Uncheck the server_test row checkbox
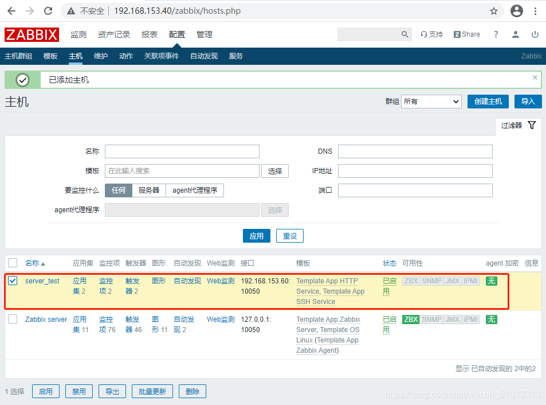Image resolution: width=546 pixels, height=405 pixels. click(13, 281)
